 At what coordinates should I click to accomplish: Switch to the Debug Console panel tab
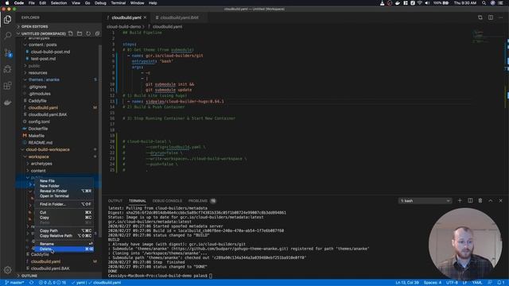coord(167,201)
